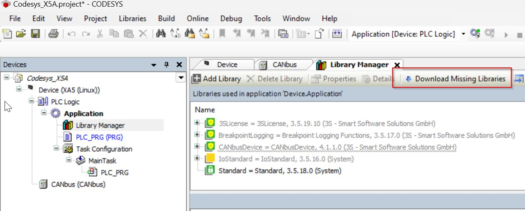Screen dimensions: 525x211
Task: Collapse the Task Configuration node
Action: pyautogui.click(x=56, y=149)
